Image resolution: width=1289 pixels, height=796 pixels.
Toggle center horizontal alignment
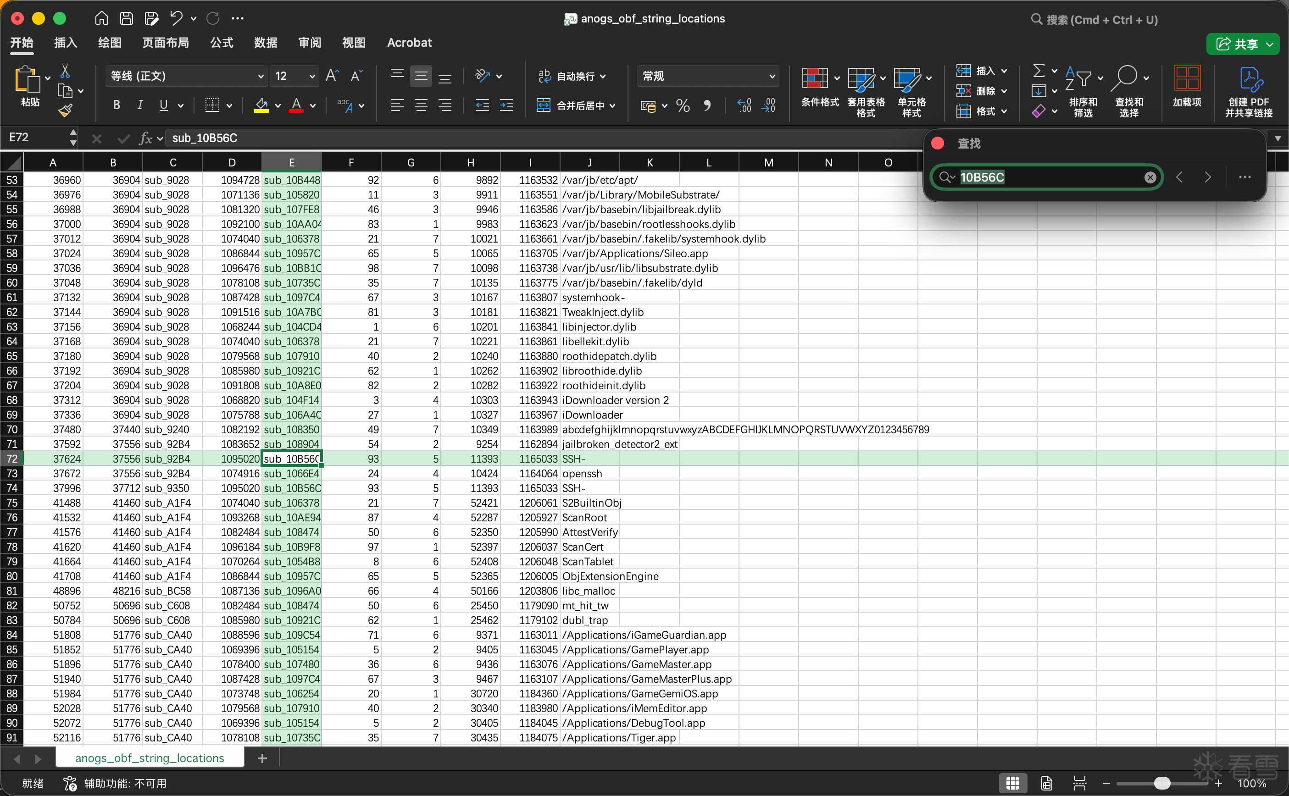point(421,106)
